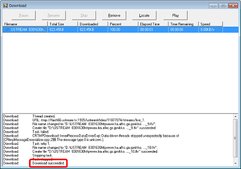
Task: Sort by Filename column header
Action: click(x=25, y=24)
